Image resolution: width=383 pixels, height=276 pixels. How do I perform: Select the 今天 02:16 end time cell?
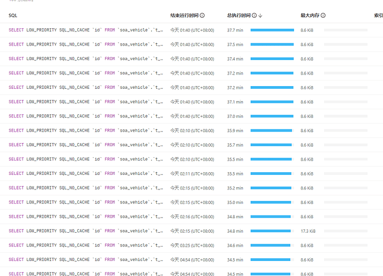pos(192,217)
